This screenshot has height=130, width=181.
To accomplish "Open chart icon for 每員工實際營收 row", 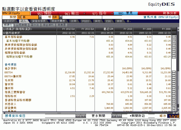I will (x=174, y=92).
